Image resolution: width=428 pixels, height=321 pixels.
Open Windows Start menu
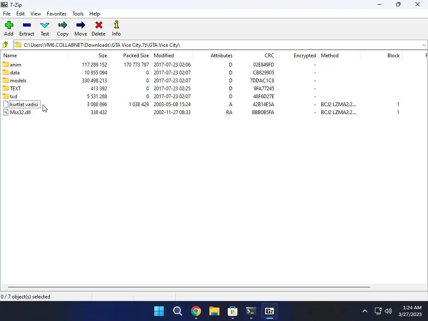(x=159, y=311)
